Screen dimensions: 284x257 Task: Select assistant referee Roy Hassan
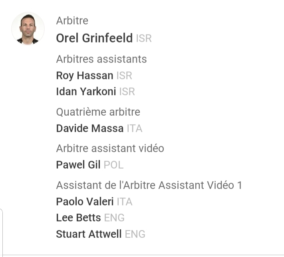[85, 75]
